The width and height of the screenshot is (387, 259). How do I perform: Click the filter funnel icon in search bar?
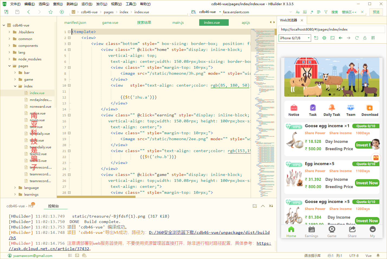tap(326, 12)
